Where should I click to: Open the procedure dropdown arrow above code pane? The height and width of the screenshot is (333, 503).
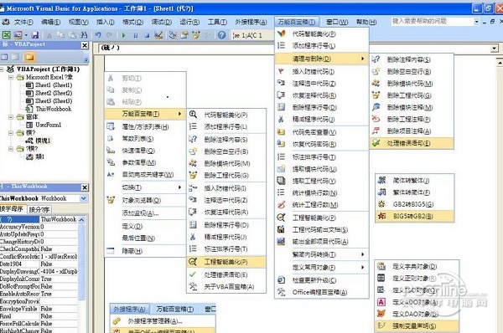click(x=495, y=49)
